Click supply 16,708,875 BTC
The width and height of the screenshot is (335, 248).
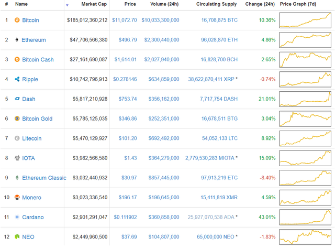point(219,20)
